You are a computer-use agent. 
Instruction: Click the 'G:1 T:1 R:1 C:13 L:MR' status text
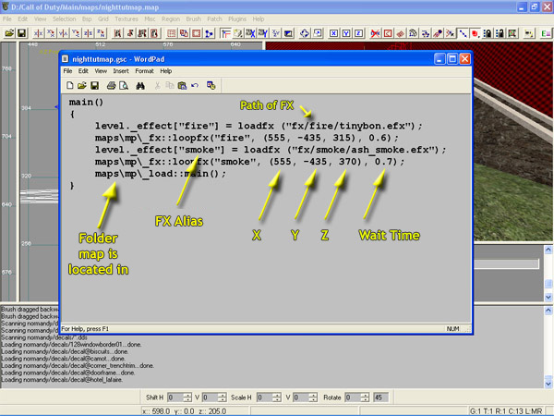point(506,411)
